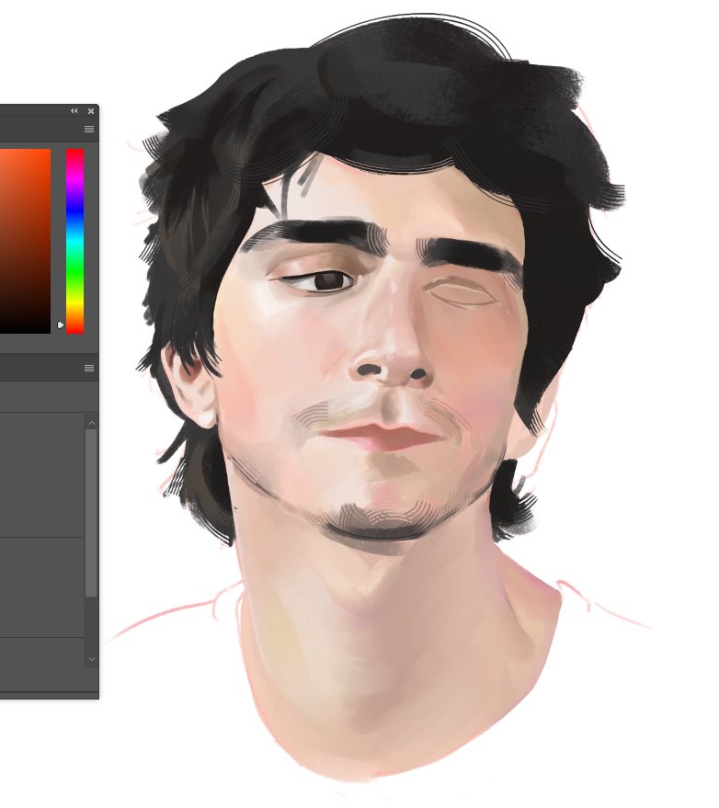Click the hue slider's blue region
Screen dimensions: 719x808
[74, 211]
